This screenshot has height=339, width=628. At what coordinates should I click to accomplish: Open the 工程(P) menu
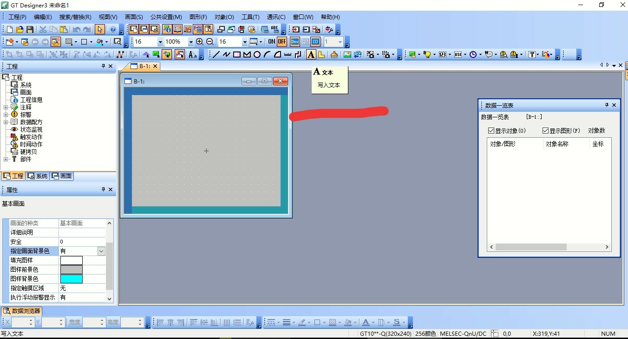[x=17, y=17]
